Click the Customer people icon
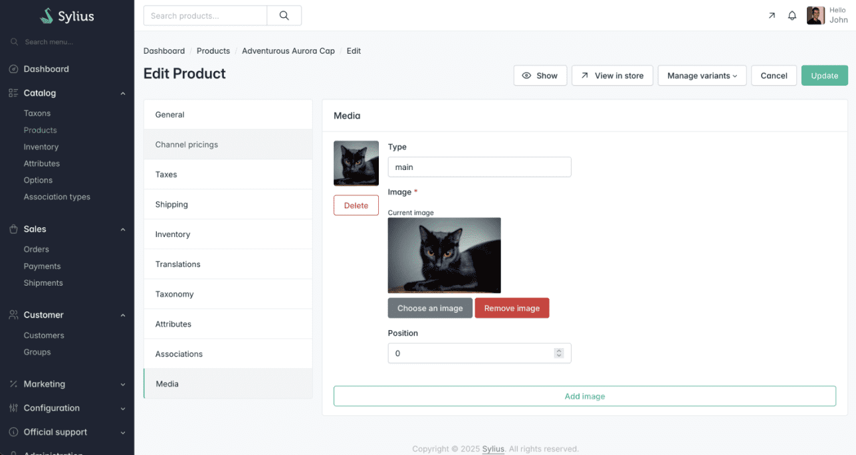Image resolution: width=856 pixels, height=455 pixels. coord(13,315)
